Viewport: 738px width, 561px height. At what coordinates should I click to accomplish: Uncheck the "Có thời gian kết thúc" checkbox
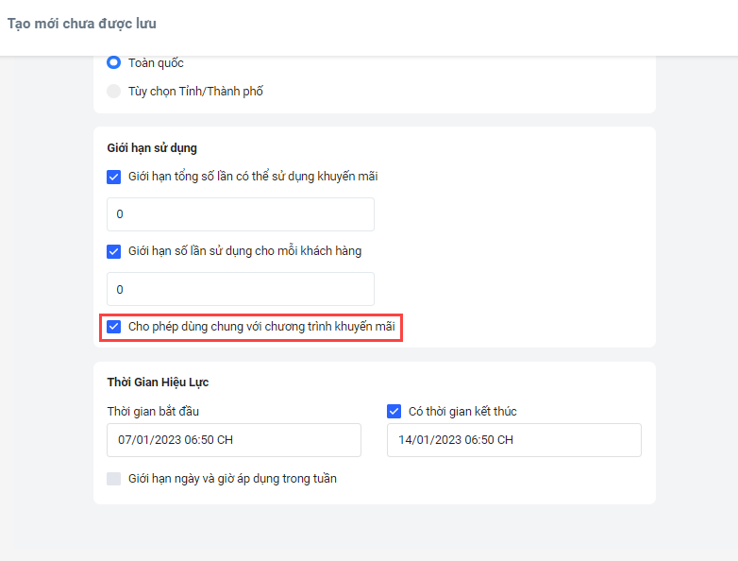click(394, 412)
